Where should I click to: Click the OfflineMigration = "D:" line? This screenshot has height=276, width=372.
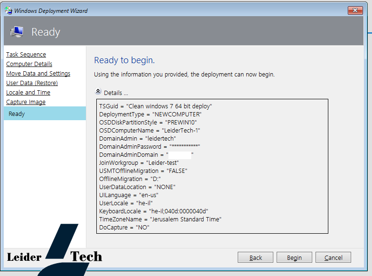[130, 179]
